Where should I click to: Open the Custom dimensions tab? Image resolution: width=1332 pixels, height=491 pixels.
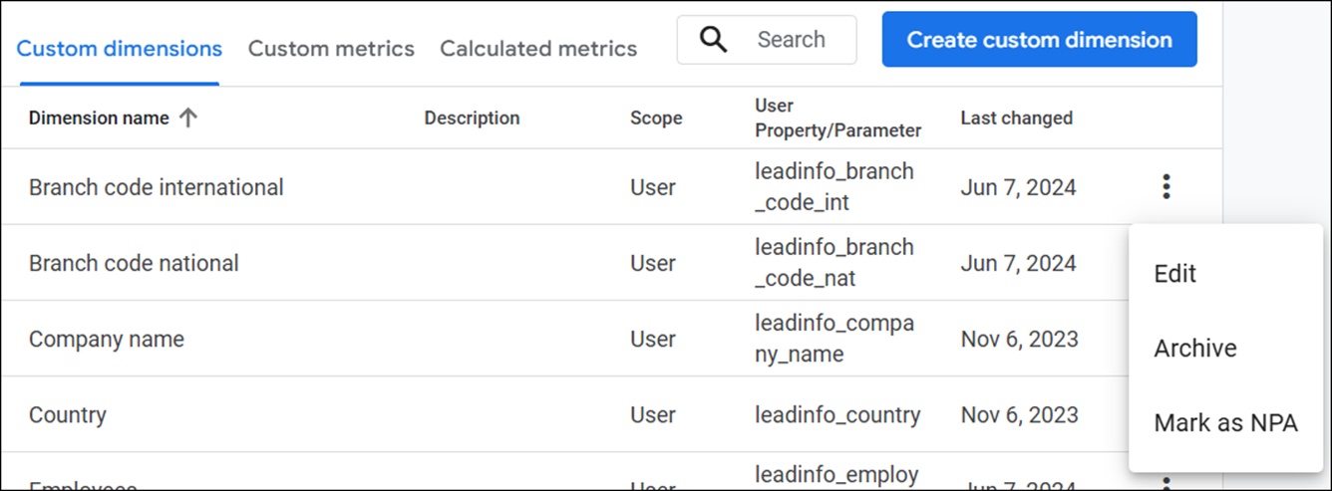pos(120,49)
